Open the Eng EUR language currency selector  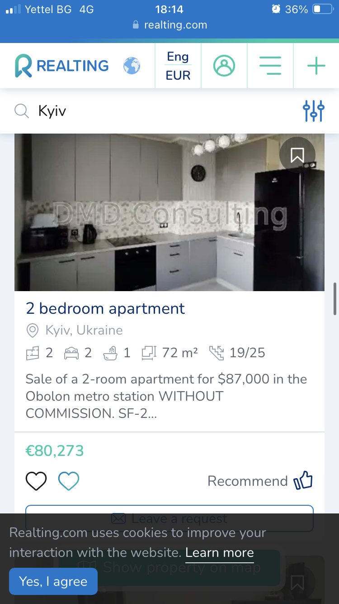click(178, 66)
